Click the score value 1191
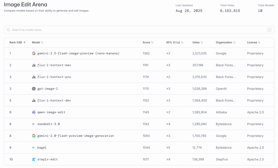Screen dimensions: 278x168 click(146, 65)
